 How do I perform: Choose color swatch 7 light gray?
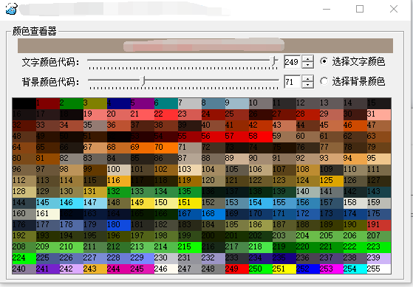tap(190, 103)
